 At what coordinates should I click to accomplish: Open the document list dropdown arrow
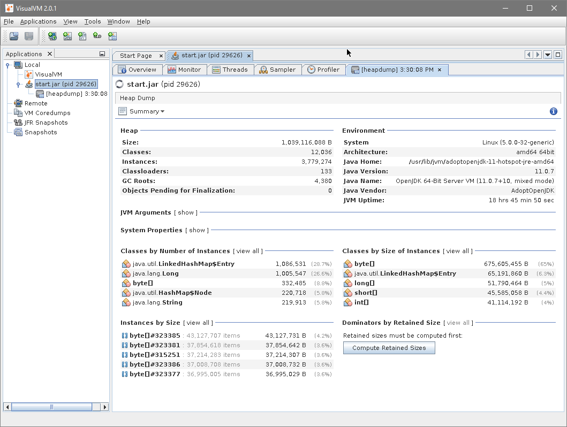coord(547,55)
